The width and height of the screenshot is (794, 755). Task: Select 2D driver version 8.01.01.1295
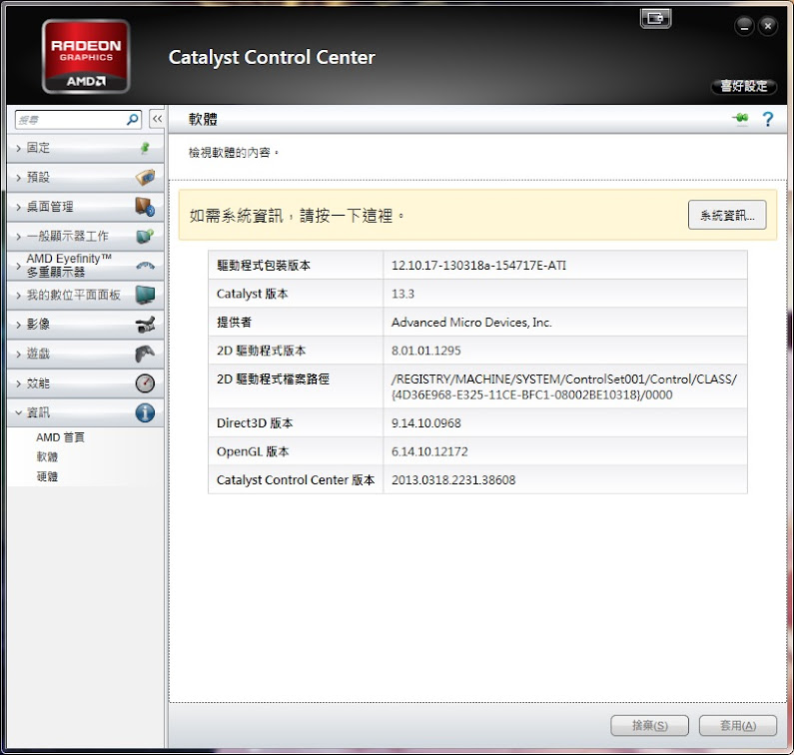pos(425,351)
